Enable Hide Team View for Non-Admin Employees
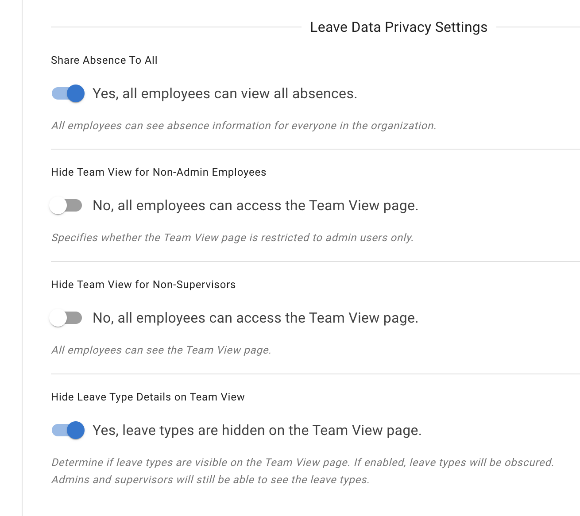 point(66,205)
